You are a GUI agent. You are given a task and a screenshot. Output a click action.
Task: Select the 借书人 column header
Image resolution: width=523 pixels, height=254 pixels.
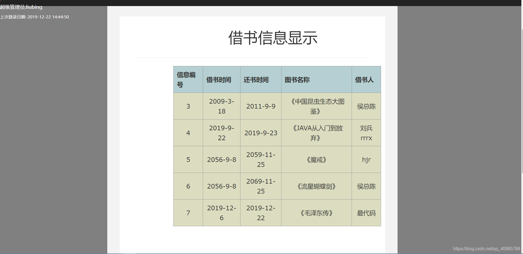click(x=366, y=79)
